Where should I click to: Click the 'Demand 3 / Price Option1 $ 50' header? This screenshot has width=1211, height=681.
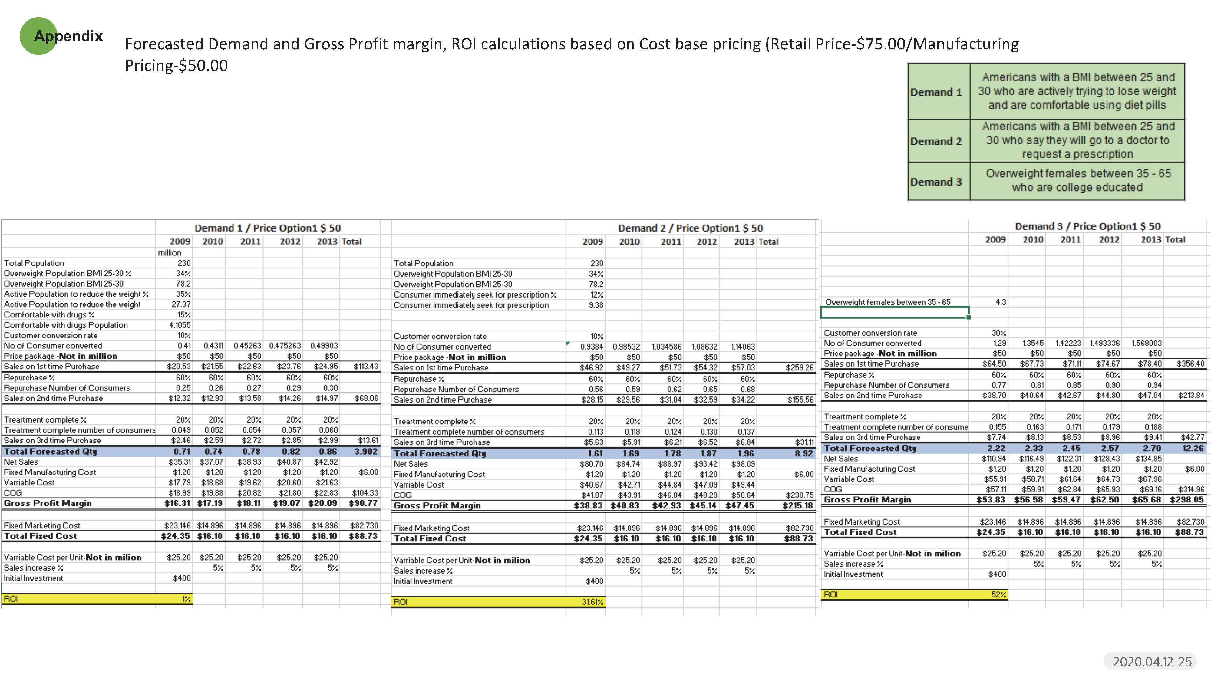[1087, 226]
